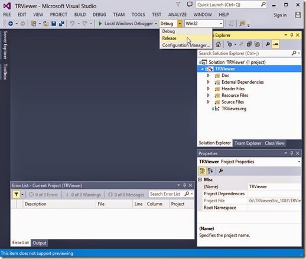
Task: Open the Server Explorer side tab
Action: click(x=5, y=45)
